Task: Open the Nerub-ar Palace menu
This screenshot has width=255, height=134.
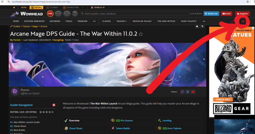Action: click(x=142, y=21)
